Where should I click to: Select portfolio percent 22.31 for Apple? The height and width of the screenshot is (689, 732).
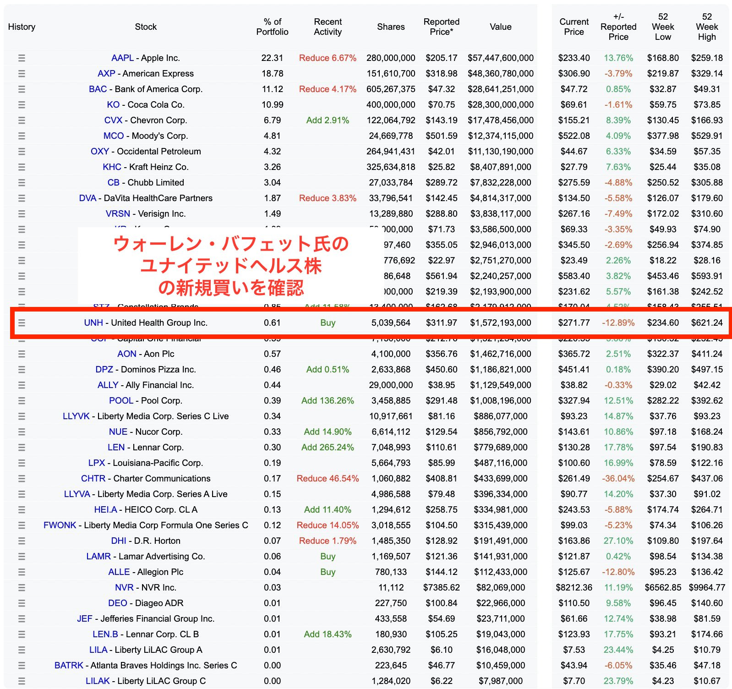pyautogui.click(x=272, y=58)
